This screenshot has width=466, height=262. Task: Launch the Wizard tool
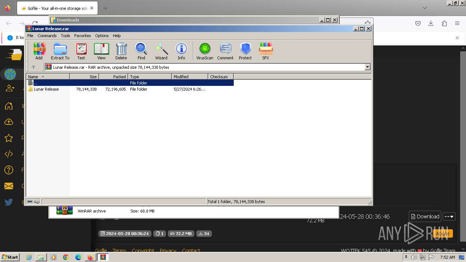(161, 51)
